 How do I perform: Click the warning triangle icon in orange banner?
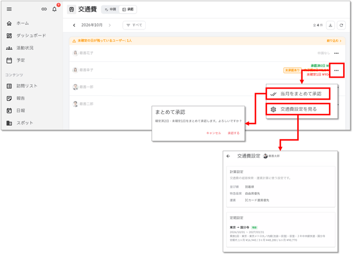click(74, 41)
